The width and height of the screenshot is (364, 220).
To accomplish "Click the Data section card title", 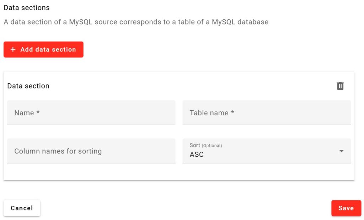I will (28, 86).
